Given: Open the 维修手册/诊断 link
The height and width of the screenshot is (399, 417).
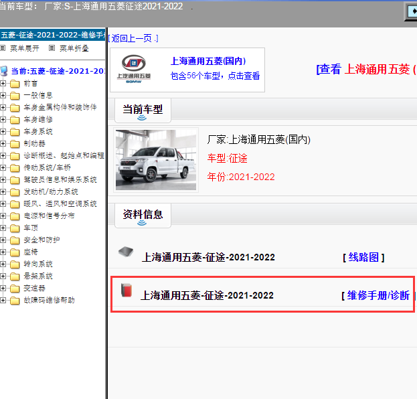Looking at the screenshot, I should click(x=378, y=295).
